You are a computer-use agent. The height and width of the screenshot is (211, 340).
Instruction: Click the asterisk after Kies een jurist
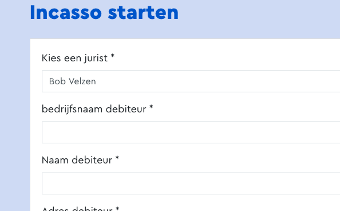(x=113, y=56)
